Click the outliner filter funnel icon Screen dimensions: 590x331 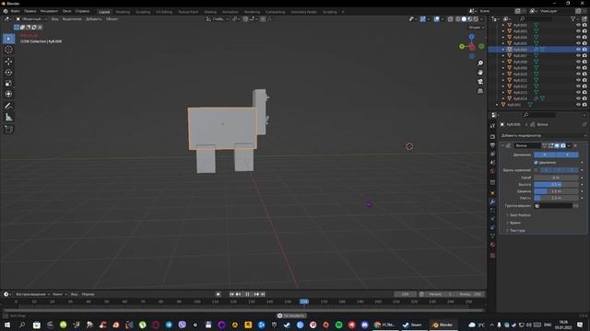point(572,18)
